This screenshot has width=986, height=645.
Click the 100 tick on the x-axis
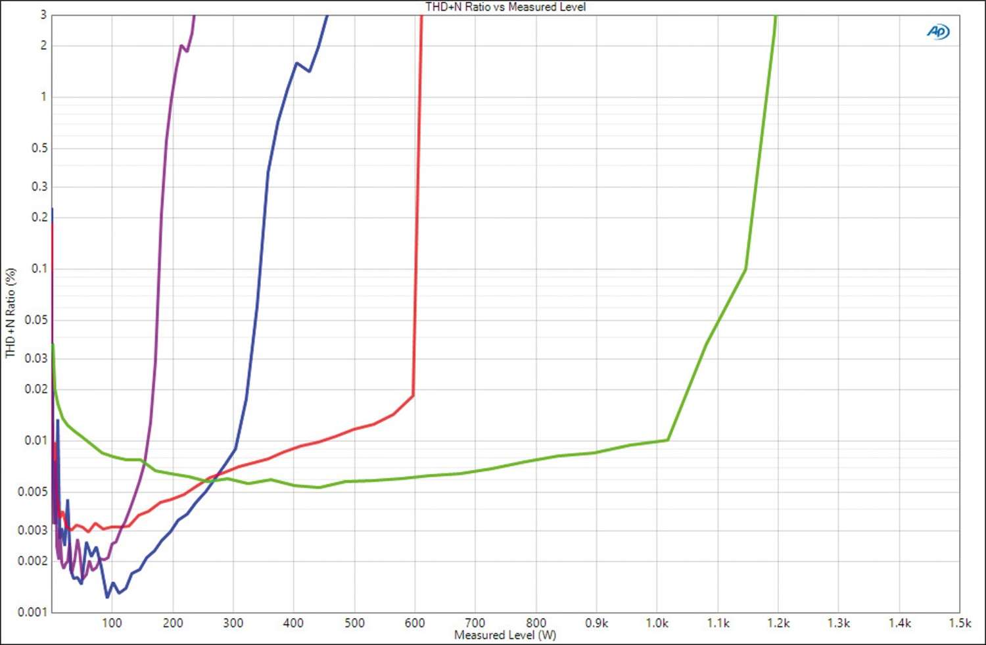coord(112,623)
